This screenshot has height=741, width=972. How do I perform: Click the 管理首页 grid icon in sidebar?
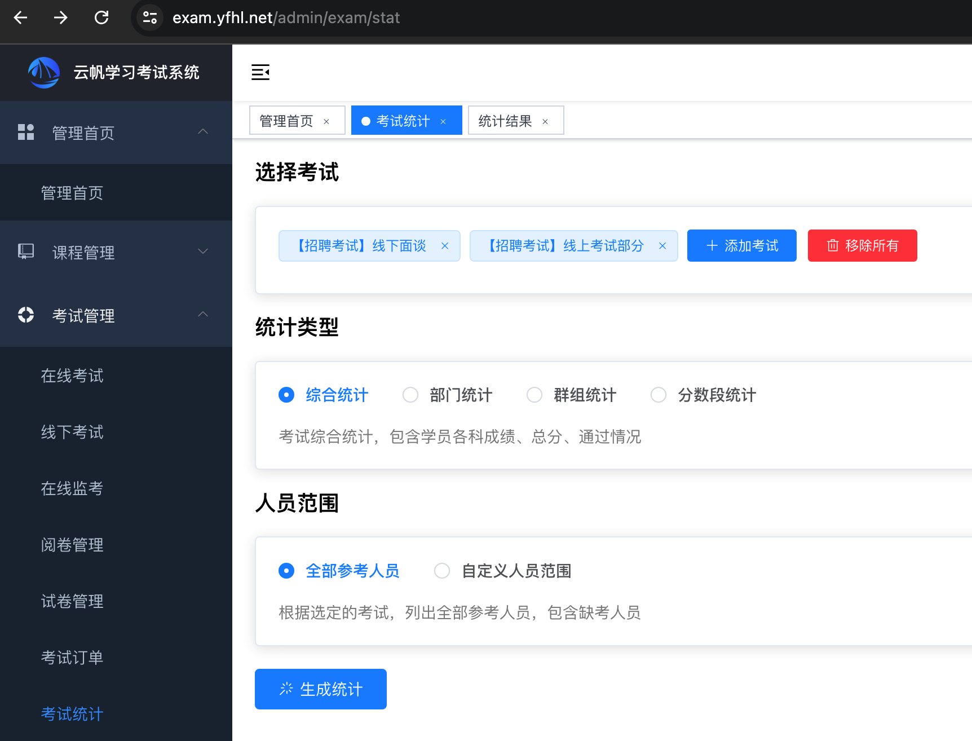(x=26, y=133)
